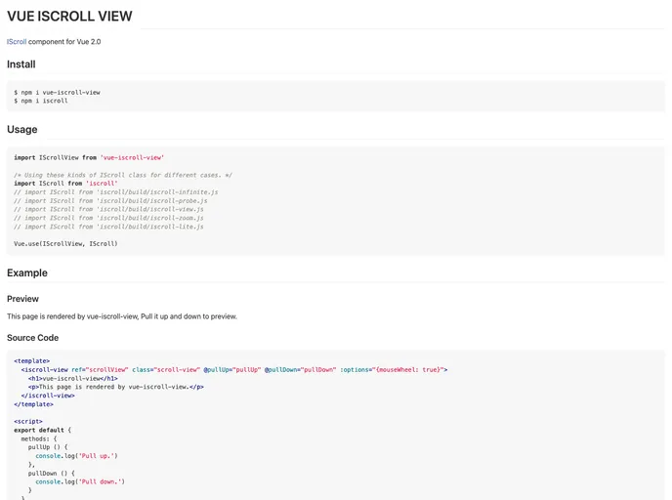The width and height of the screenshot is (672, 500).
Task: Click the <h1>vue-iscroll-view</h1> line
Action: coord(73,378)
